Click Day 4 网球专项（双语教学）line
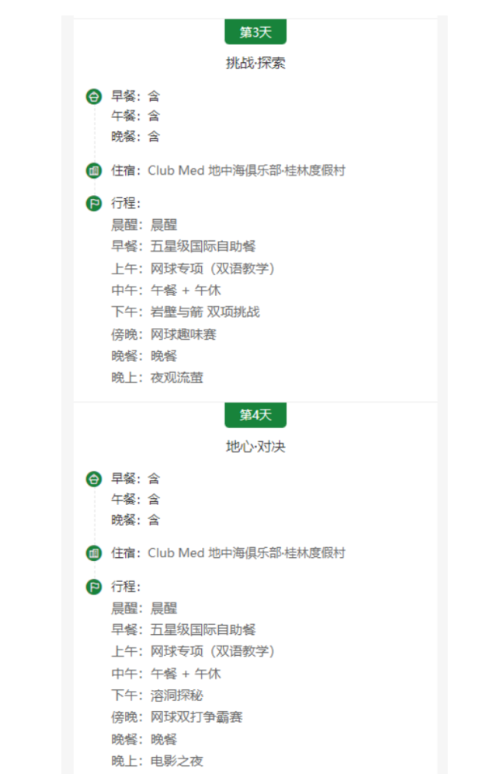The width and height of the screenshot is (497, 774). pyautogui.click(x=213, y=651)
